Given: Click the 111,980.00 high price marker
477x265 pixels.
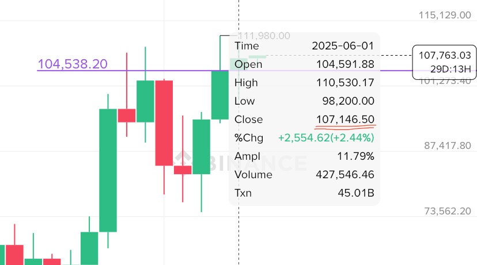Looking at the screenshot, I should coord(264,36).
